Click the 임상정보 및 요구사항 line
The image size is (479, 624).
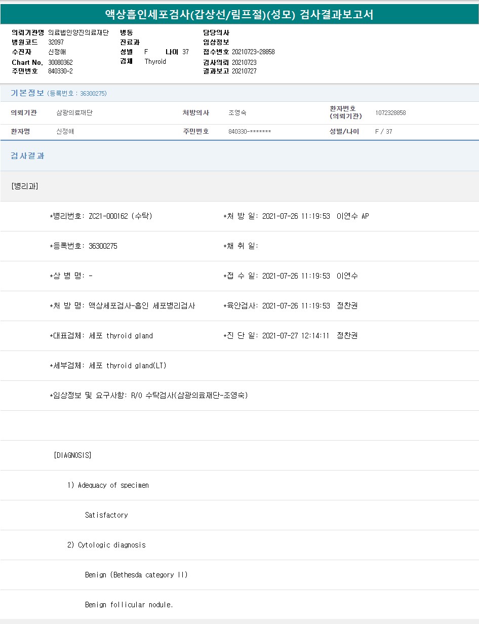click(x=148, y=396)
